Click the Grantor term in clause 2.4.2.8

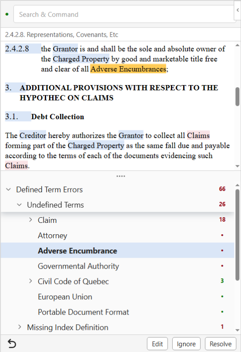click(65, 49)
